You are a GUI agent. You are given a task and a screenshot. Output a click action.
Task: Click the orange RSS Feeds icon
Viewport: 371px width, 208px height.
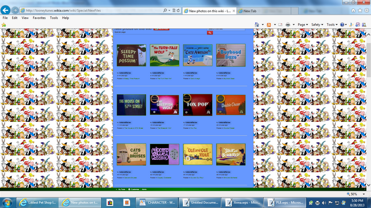pos(269,24)
